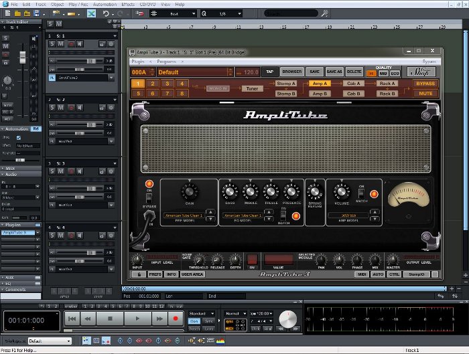This screenshot has width=469, height=354.
Task: Click the undo arrow icon
Action: click(x=106, y=13)
